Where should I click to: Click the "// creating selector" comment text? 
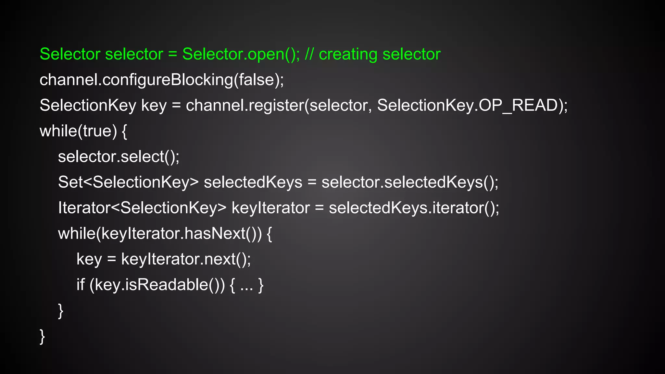(373, 54)
